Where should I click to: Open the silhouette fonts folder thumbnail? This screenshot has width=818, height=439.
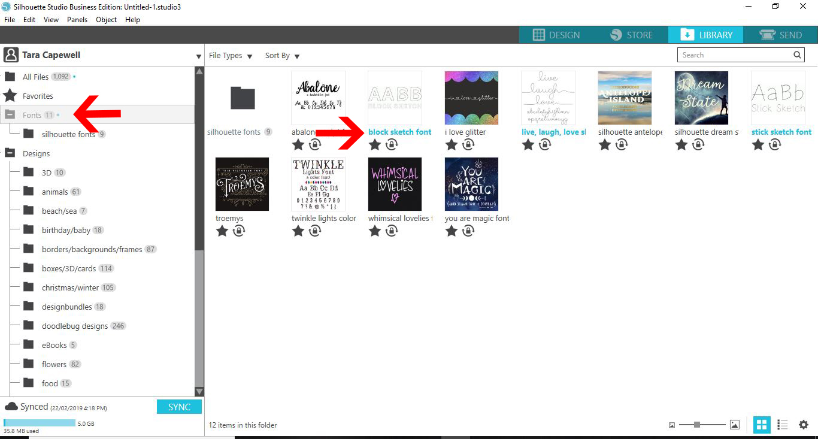click(x=242, y=98)
